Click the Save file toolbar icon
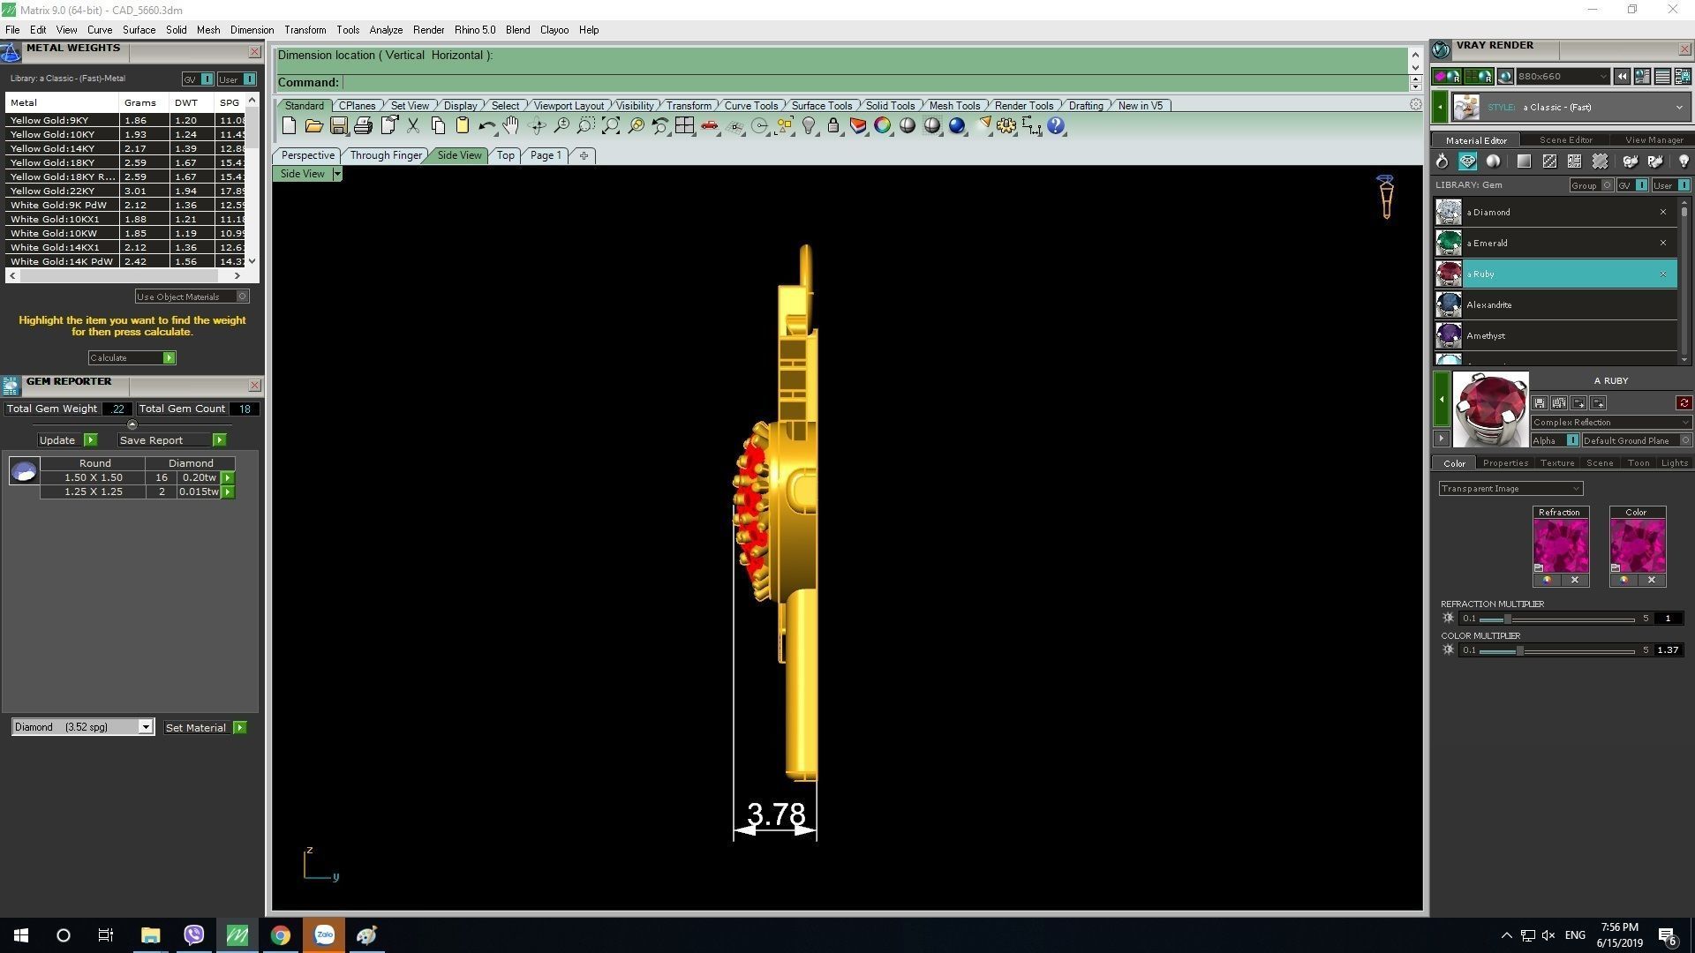The height and width of the screenshot is (953, 1695). 338,126
